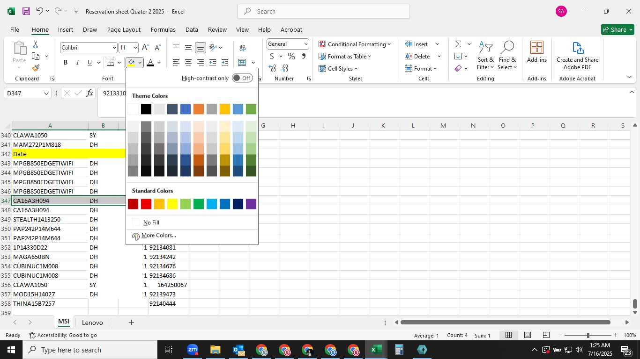Click the Decrease Font Size icon
The height and width of the screenshot is (359, 640).
tap(157, 48)
